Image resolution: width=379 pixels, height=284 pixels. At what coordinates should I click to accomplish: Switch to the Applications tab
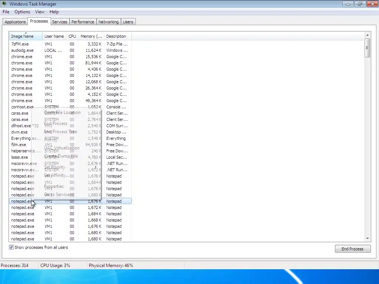[x=15, y=22]
